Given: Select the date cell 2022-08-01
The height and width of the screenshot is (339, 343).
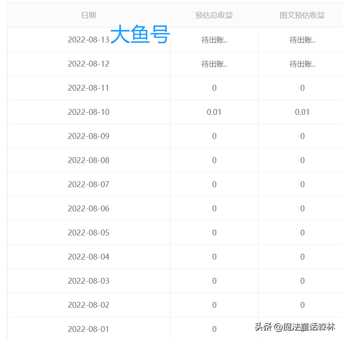Looking at the screenshot, I should pyautogui.click(x=89, y=329).
